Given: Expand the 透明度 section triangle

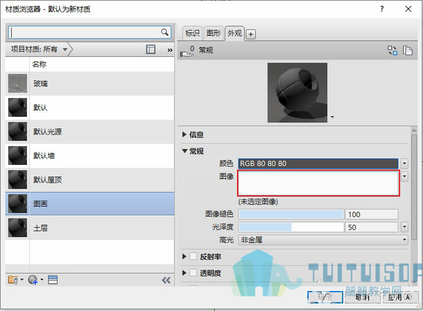Looking at the screenshot, I should pyautogui.click(x=185, y=273).
